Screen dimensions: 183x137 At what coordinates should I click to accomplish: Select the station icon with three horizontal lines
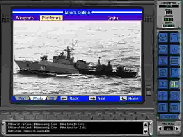coord(174,61)
